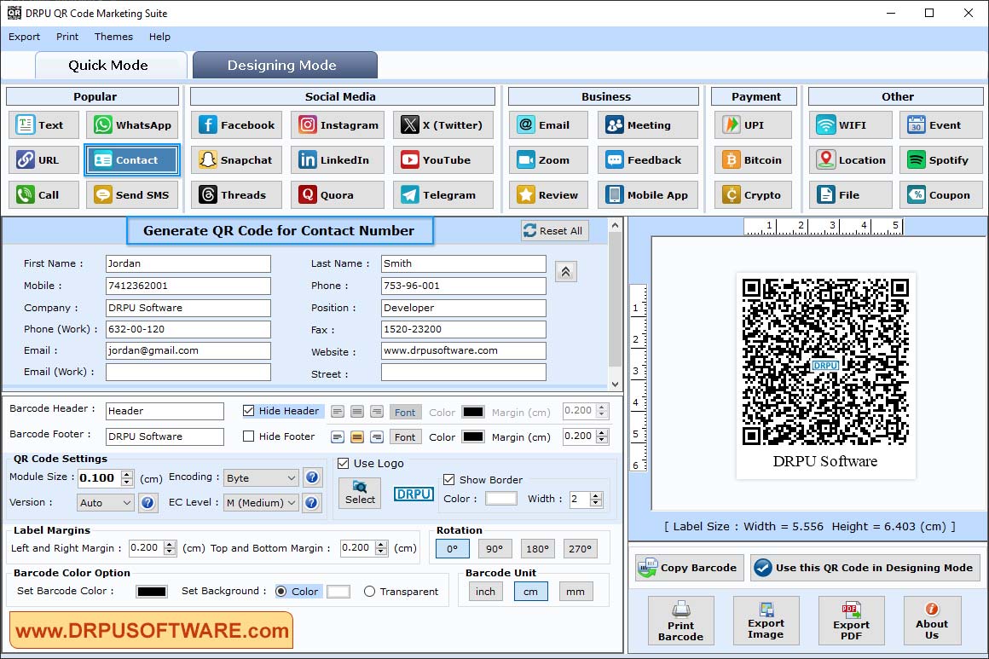Viewport: 989px width, 659px height.
Task: Increase the Module Size value
Action: point(127,474)
